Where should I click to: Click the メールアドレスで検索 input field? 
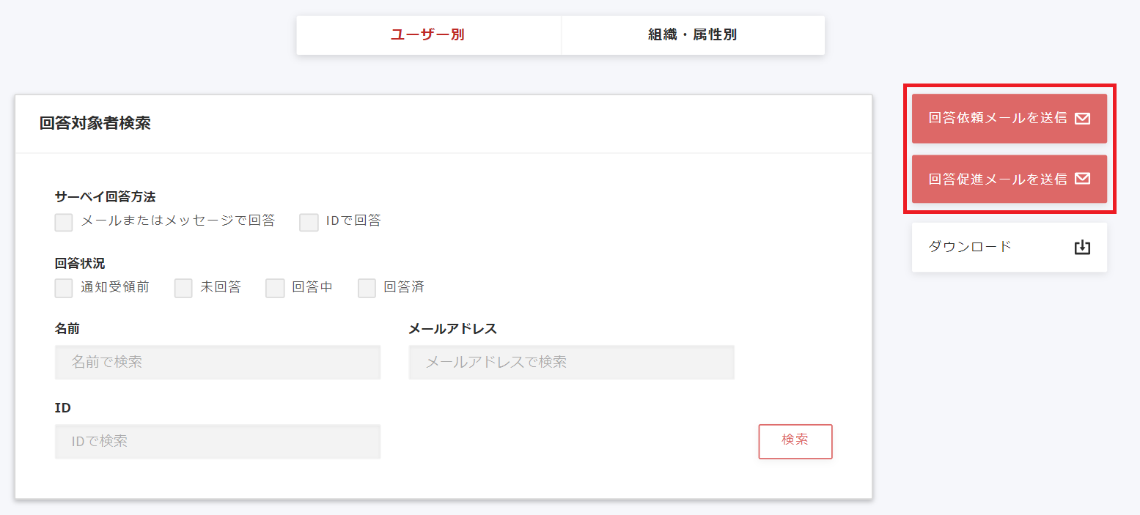pos(571,362)
